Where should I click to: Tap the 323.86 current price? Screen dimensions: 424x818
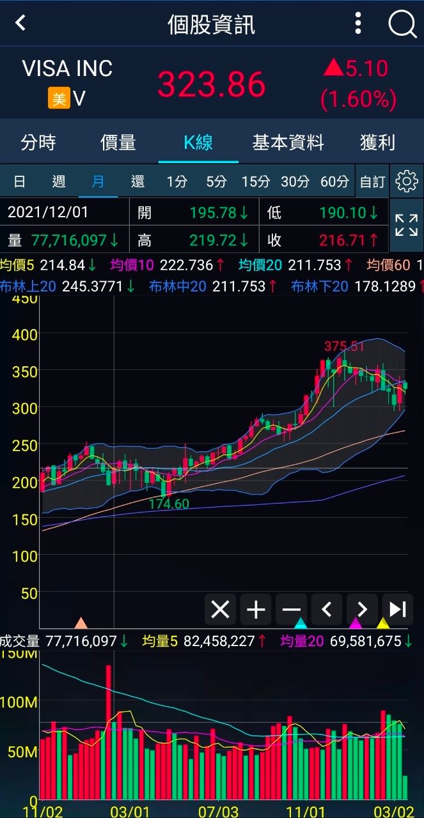pos(212,84)
